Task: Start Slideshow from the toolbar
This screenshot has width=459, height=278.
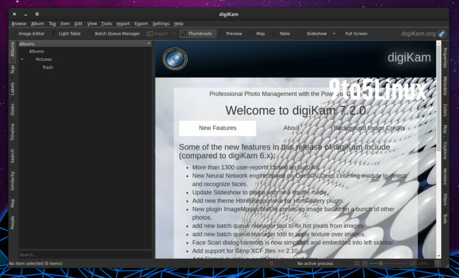Action: tap(316, 33)
